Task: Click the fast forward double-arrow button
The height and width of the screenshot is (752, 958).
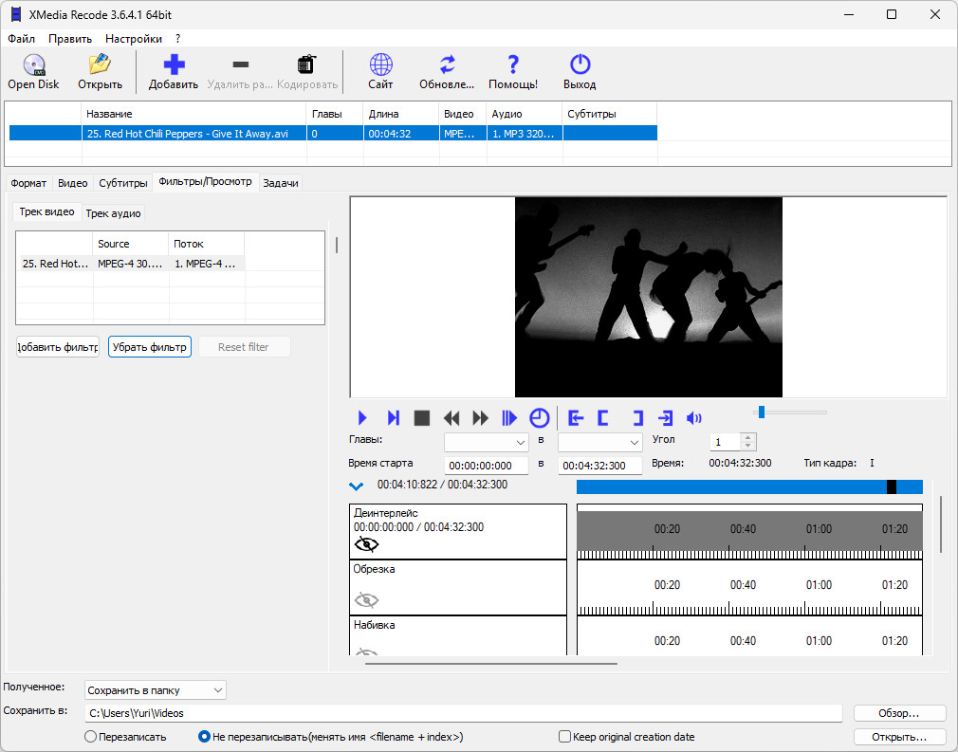Action: [x=480, y=418]
